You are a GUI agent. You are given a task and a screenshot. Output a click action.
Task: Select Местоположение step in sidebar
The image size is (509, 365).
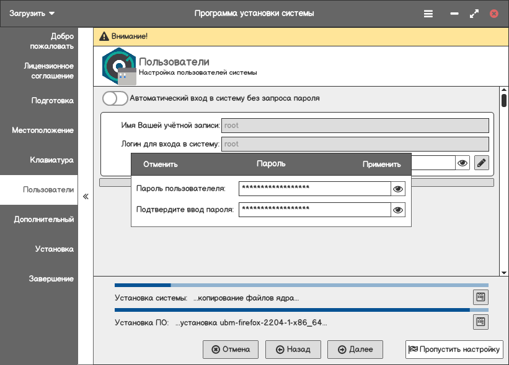click(43, 131)
